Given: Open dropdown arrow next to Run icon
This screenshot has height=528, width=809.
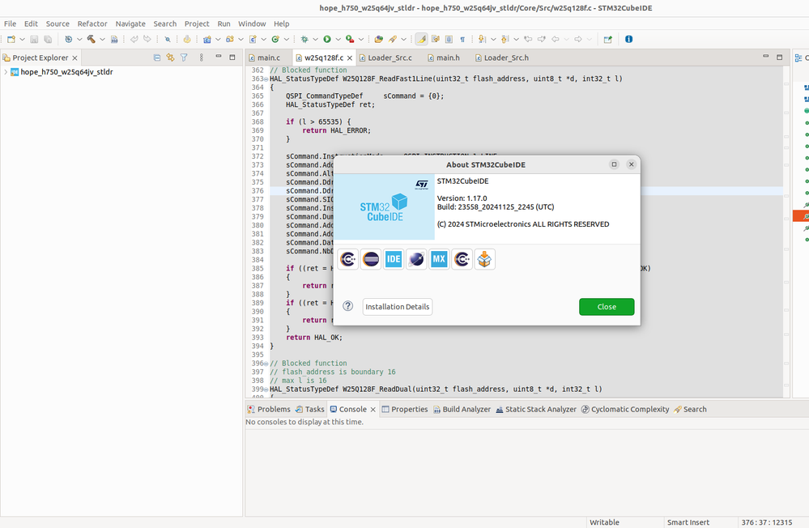Looking at the screenshot, I should (x=338, y=39).
